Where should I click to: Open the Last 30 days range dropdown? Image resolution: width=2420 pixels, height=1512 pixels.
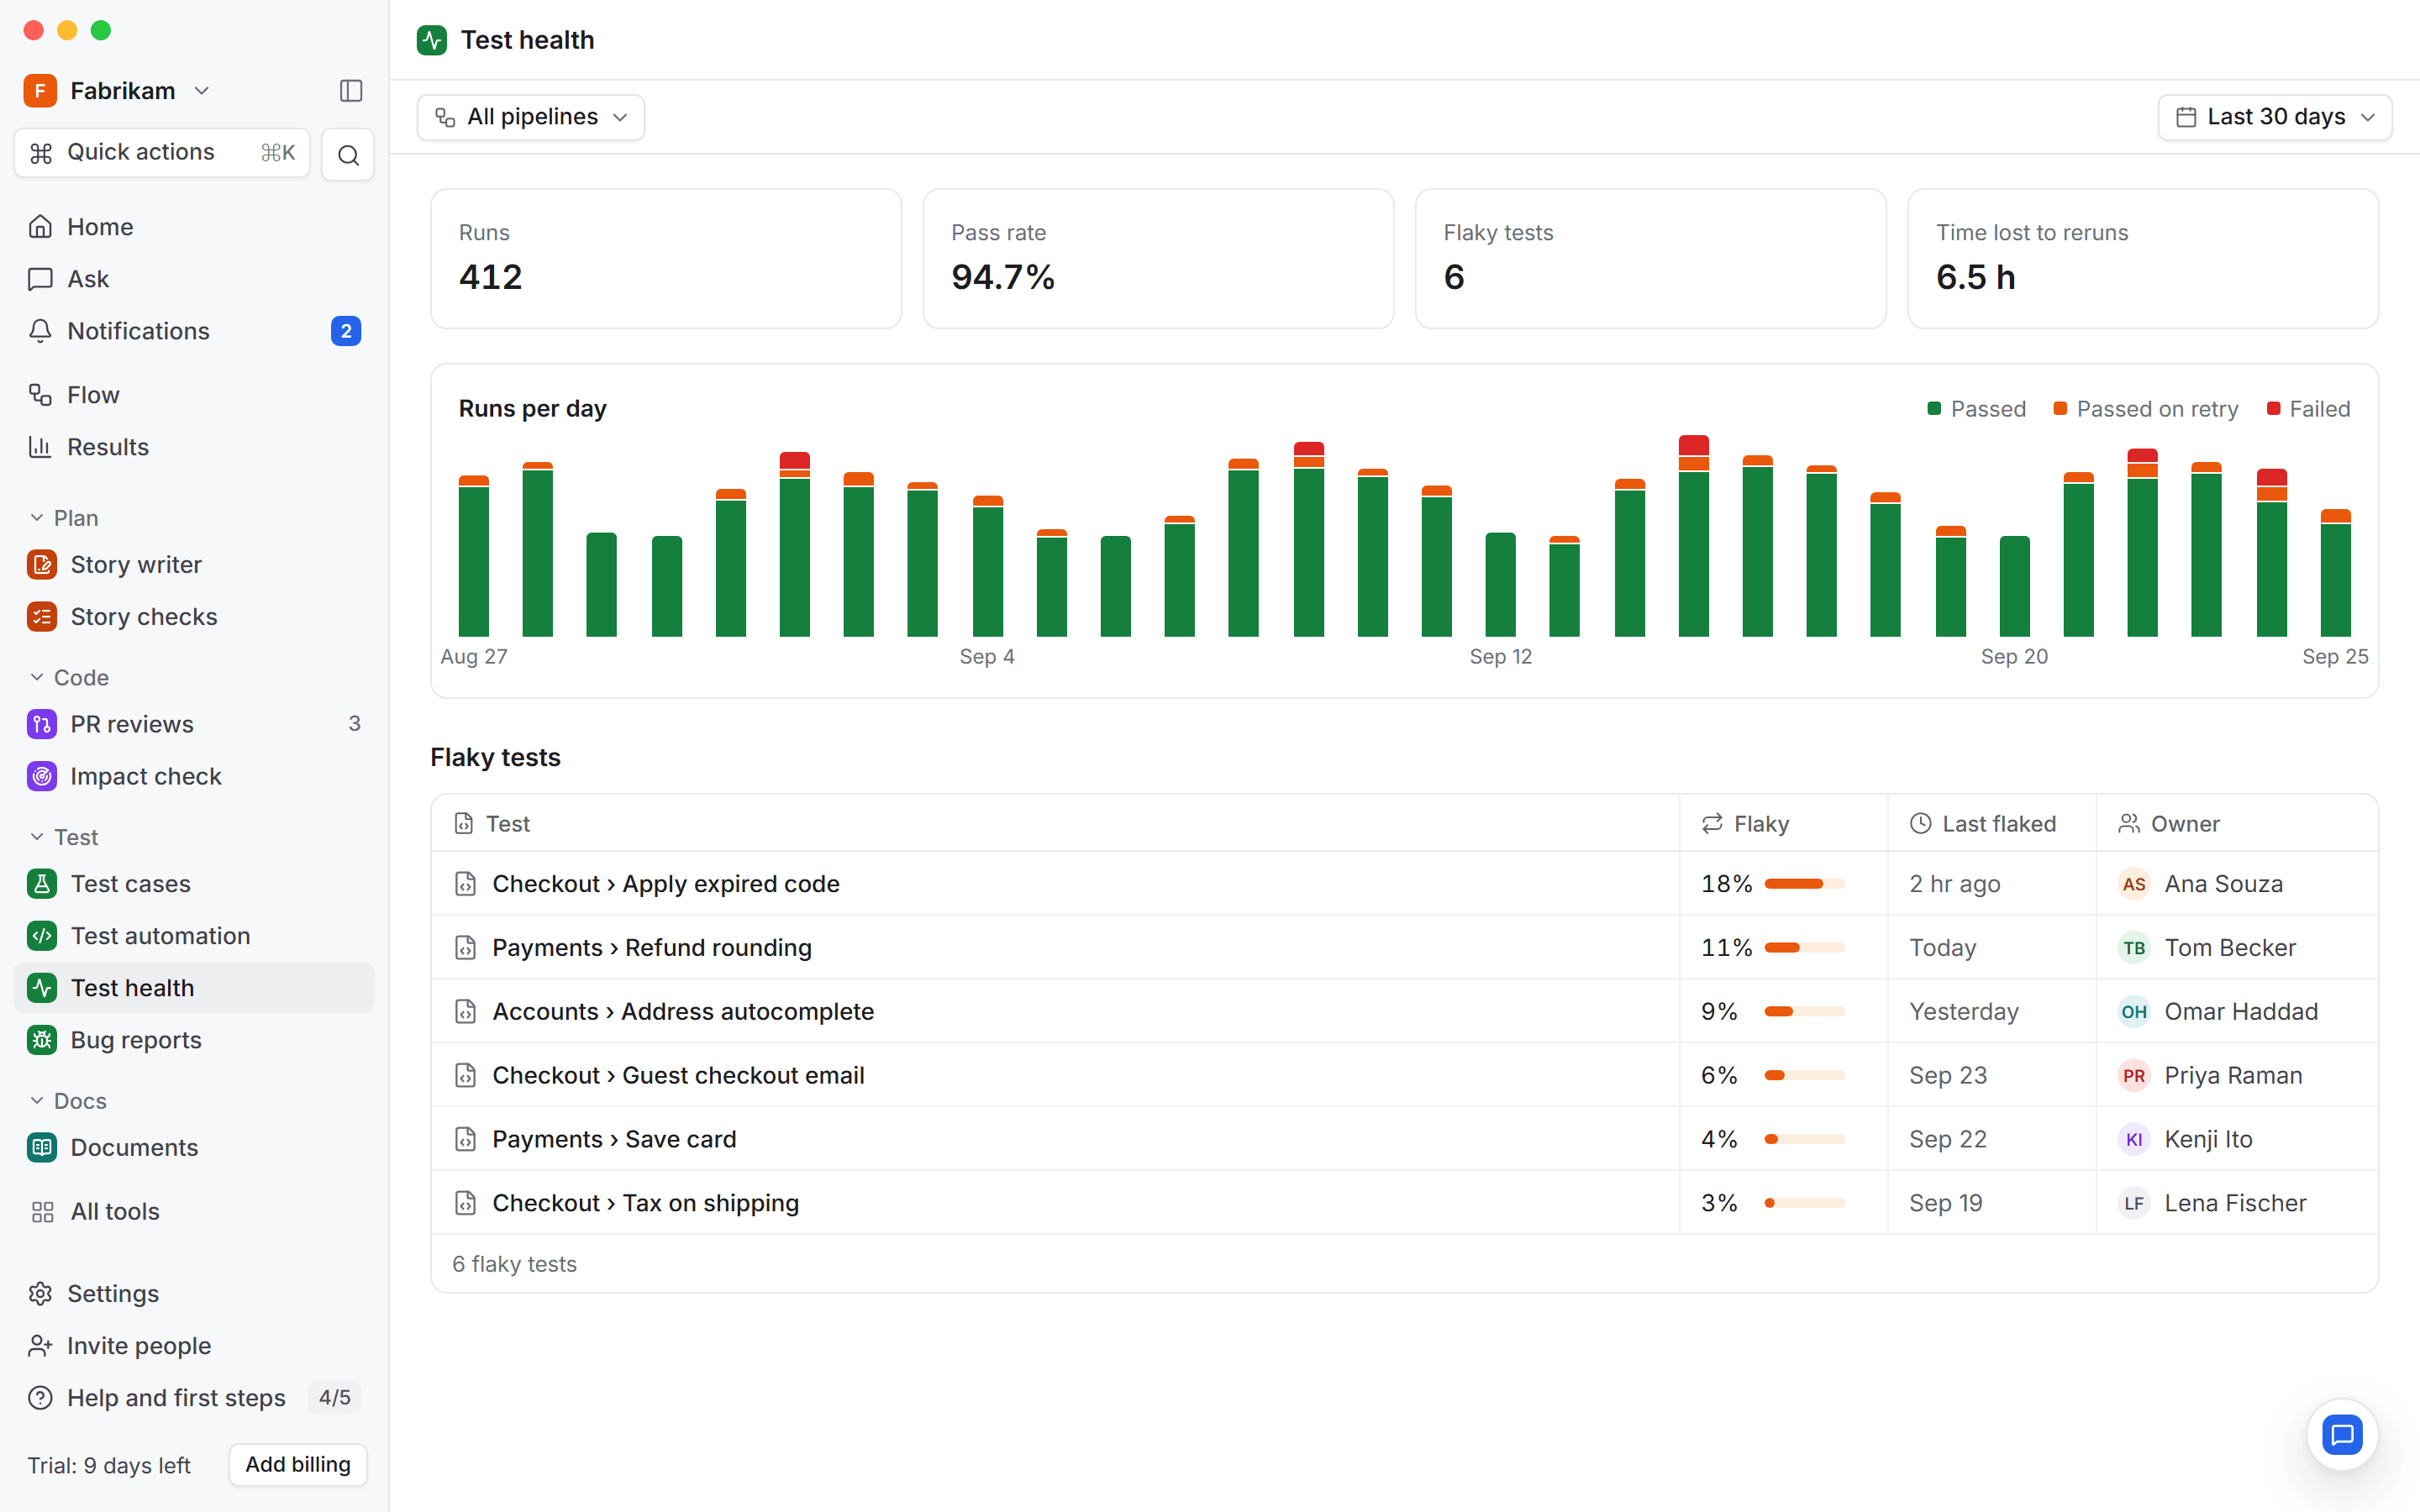point(2274,117)
